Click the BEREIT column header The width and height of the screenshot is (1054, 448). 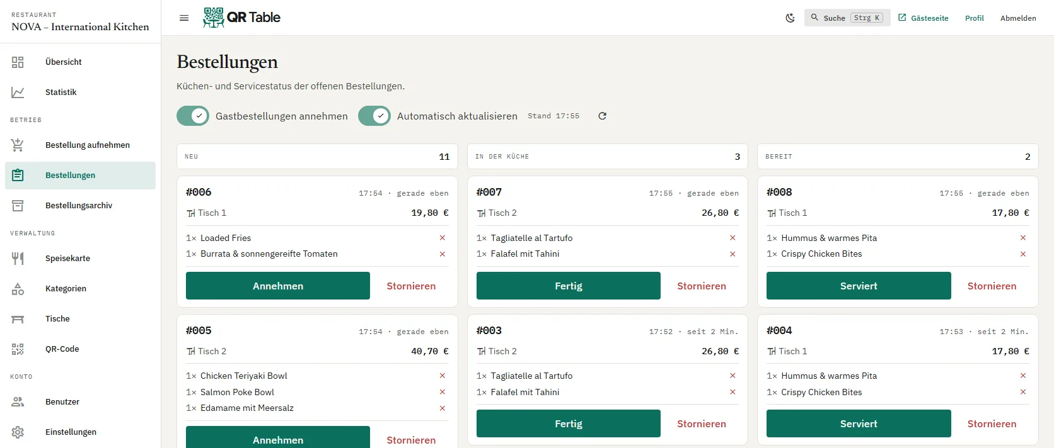click(898, 157)
